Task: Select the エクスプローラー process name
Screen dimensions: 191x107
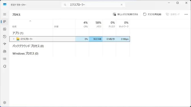Action: (27, 39)
